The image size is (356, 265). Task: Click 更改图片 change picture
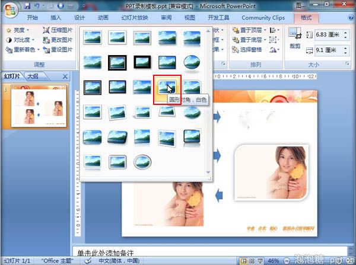coord(58,40)
